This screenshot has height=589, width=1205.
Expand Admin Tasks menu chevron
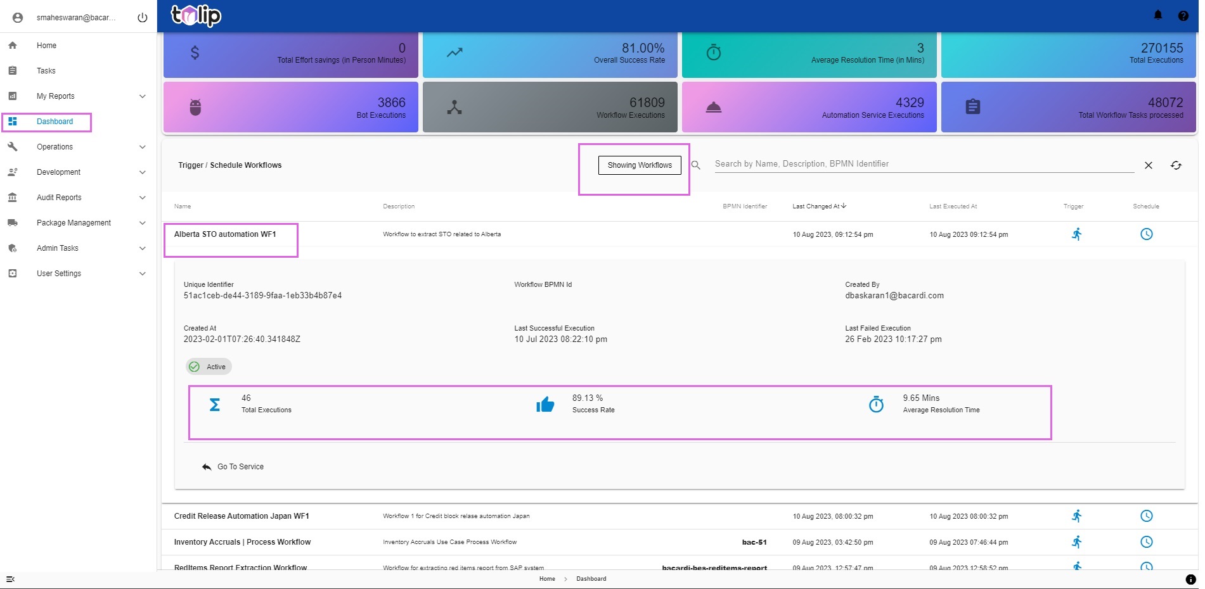[143, 248]
